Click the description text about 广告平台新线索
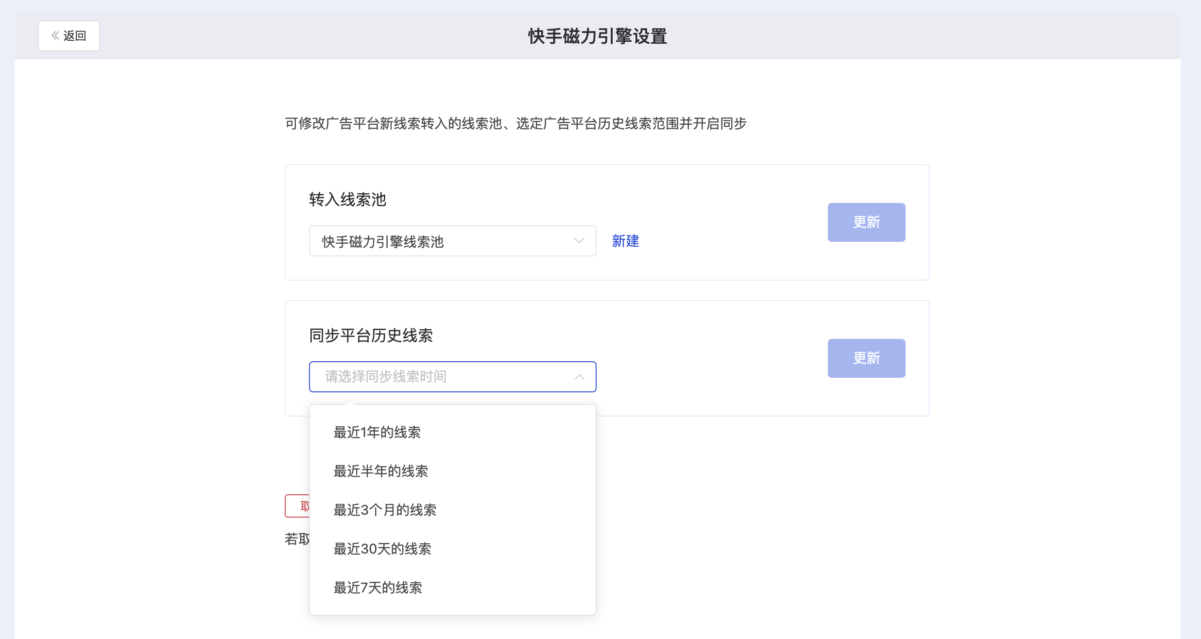This screenshot has width=1201, height=639. (x=515, y=123)
